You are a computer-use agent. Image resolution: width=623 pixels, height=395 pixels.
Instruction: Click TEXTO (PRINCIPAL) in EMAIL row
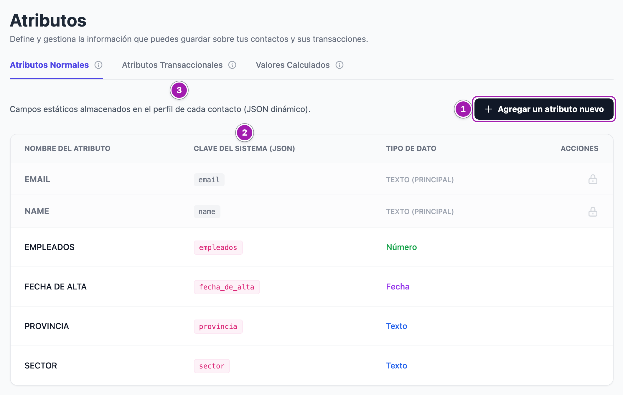pos(420,180)
